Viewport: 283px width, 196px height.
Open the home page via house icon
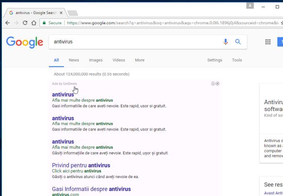(x=34, y=23)
